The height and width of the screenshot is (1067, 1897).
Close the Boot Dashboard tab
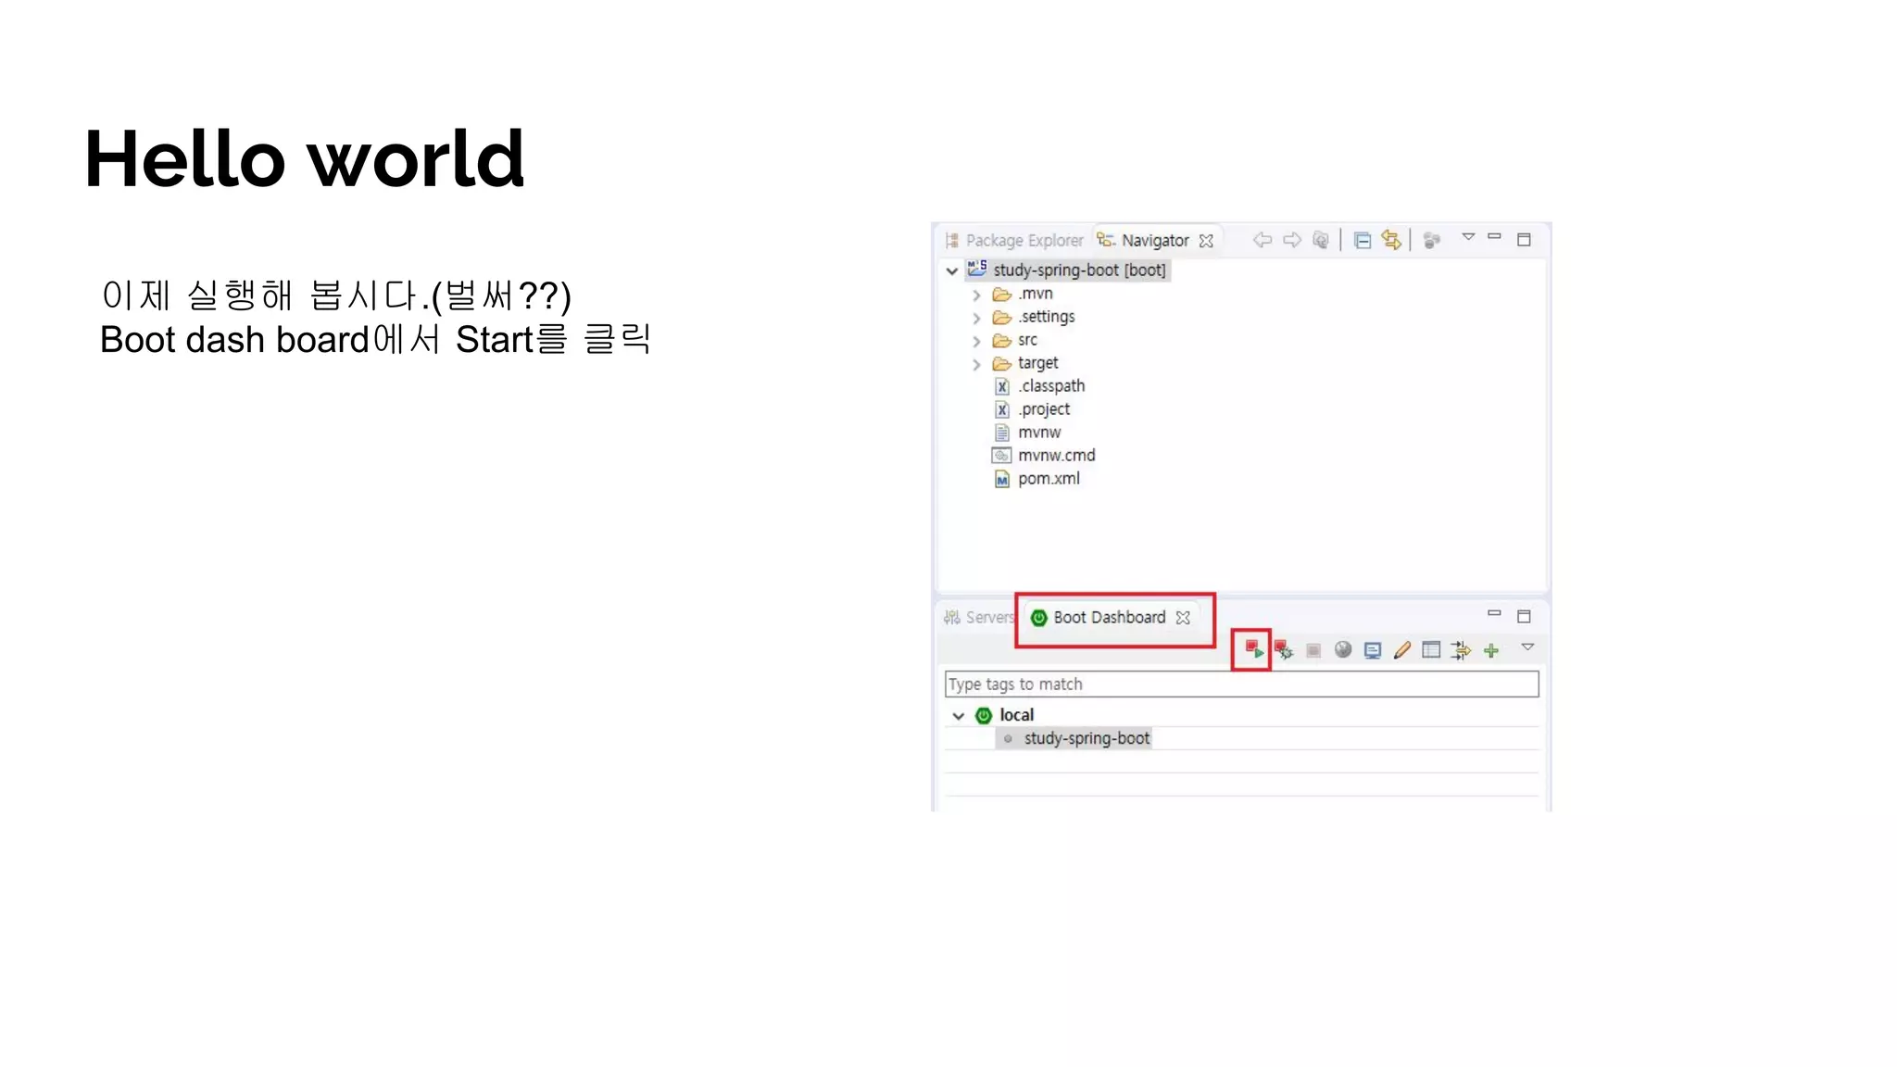click(x=1183, y=618)
